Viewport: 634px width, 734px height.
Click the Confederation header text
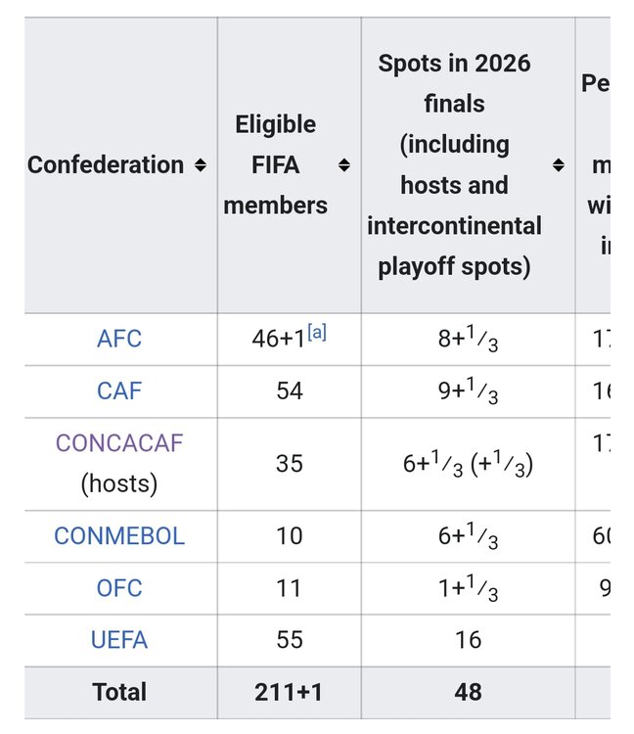click(106, 165)
